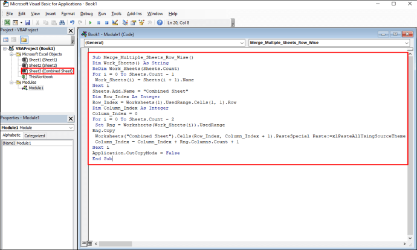The width and height of the screenshot is (417, 250).
Task: Toggle Folders view in Project panel
Action: click(24, 40)
